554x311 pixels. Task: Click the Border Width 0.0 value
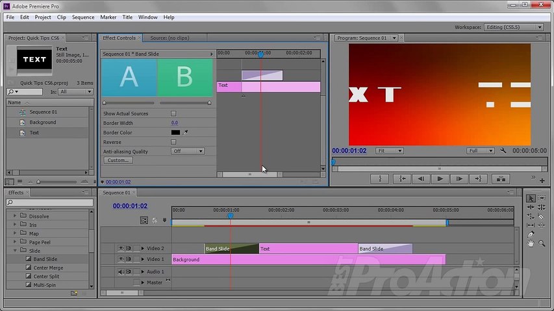(x=175, y=123)
